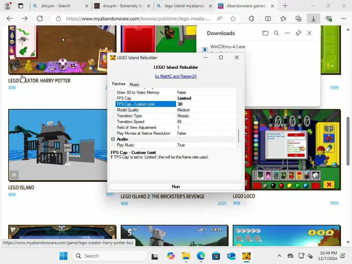Select the Abandonware games browser tab
Screen dimensions: 352x264
coord(246,6)
